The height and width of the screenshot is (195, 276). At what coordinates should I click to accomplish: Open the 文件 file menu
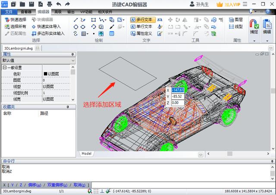(x=9, y=12)
